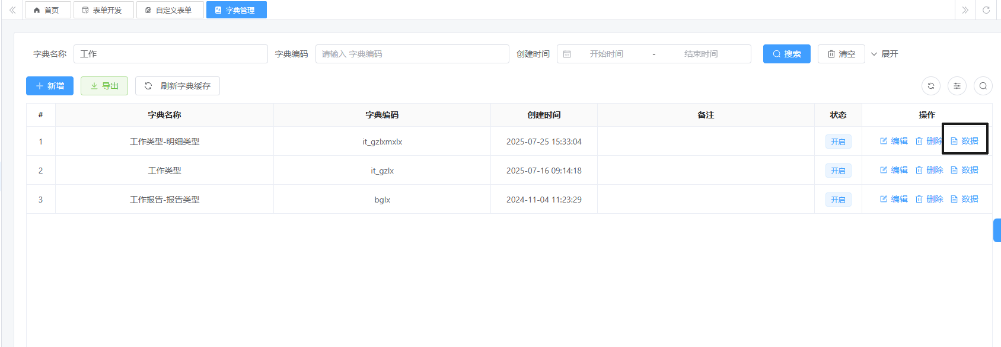
Task: Open the 开始时间 date picker
Action: pos(606,54)
